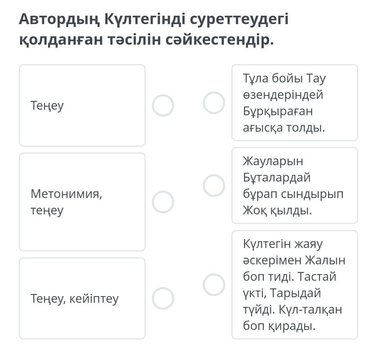Screen dimensions: 377x360
Task: Click connector circle for Тұла бойы Тау text
Action: (214, 103)
